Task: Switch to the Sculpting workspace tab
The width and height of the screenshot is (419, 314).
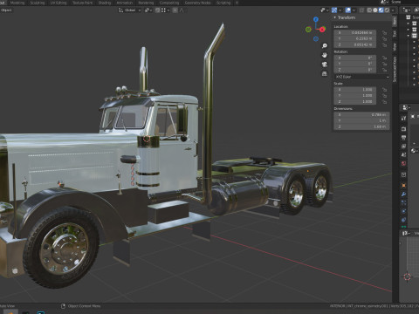Action: pyautogui.click(x=38, y=3)
